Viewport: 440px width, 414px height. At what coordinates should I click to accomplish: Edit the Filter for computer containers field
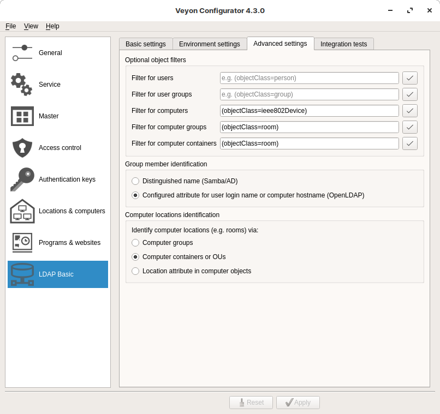tap(309, 143)
